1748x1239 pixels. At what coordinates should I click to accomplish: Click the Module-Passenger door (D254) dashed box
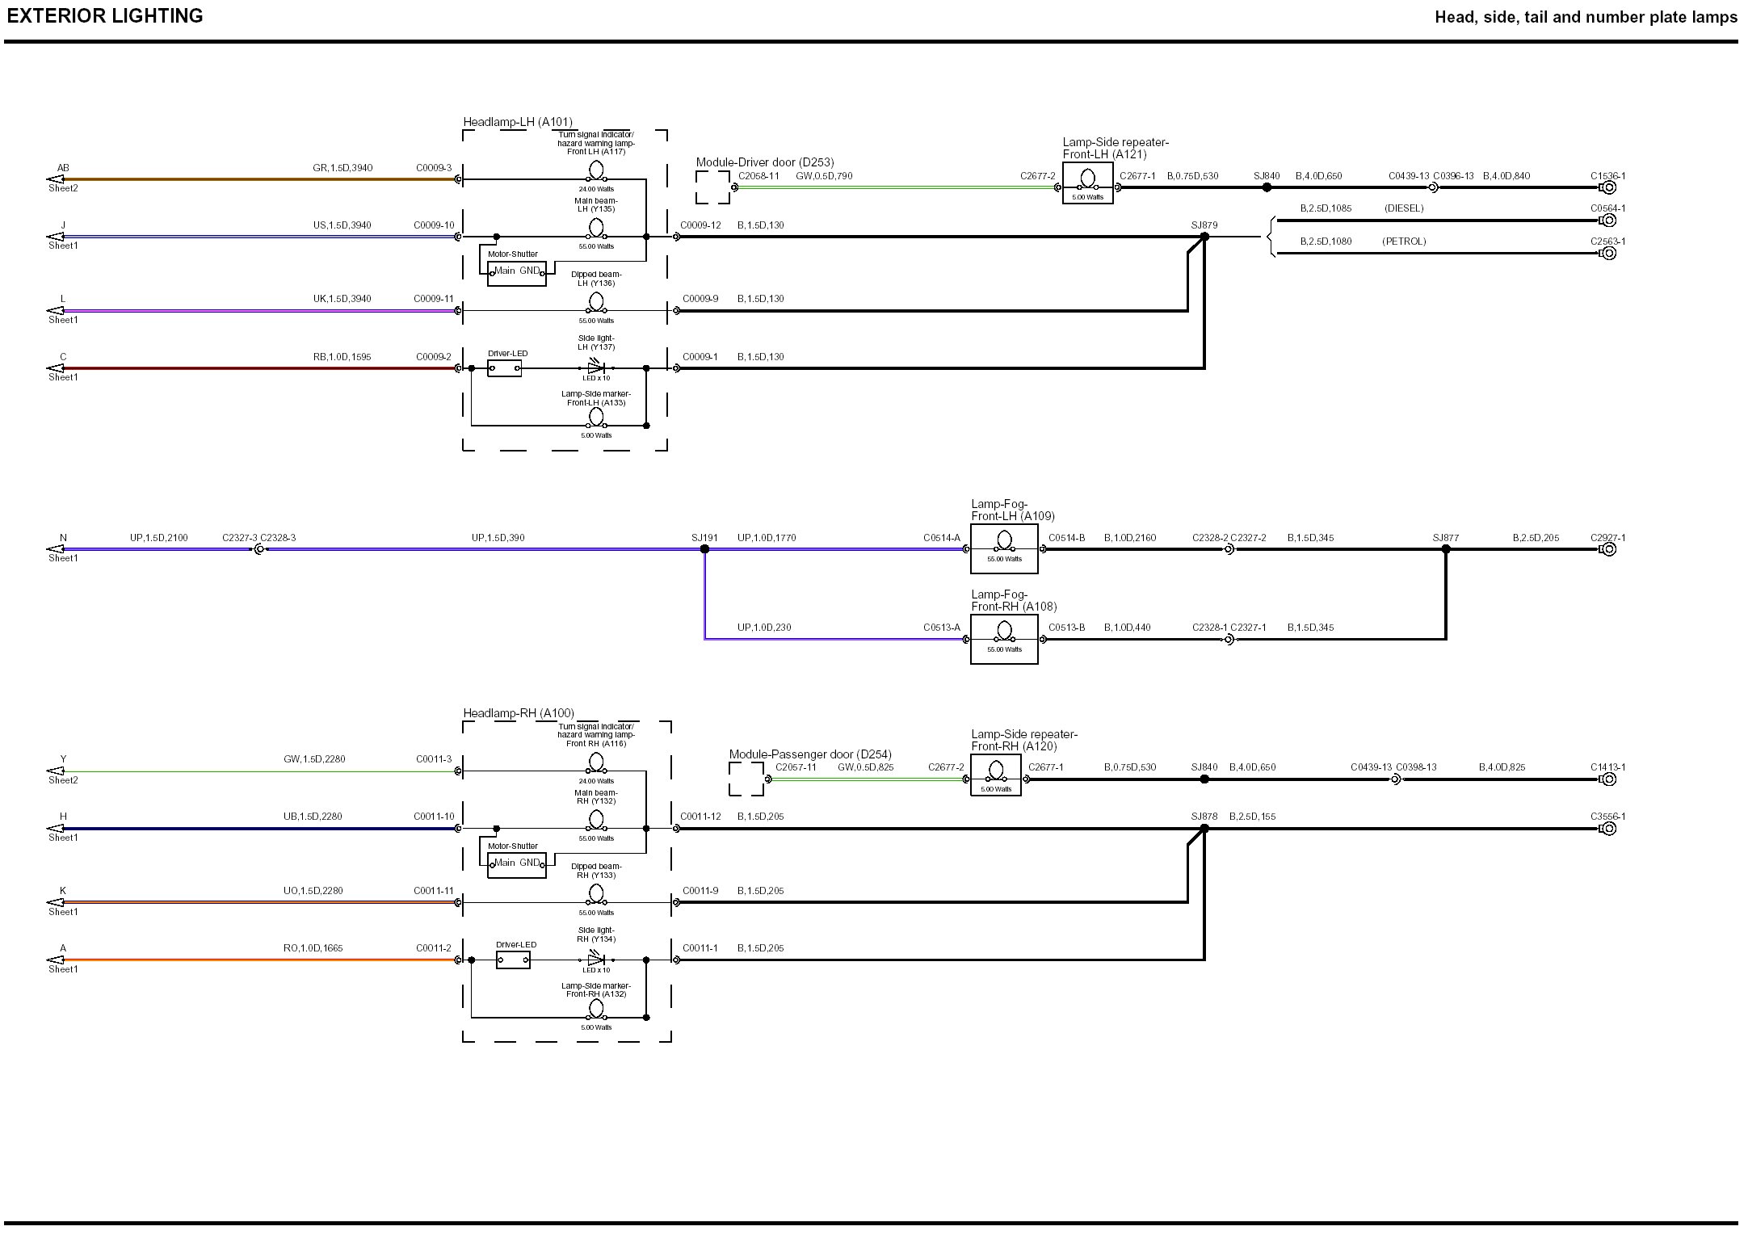745,779
